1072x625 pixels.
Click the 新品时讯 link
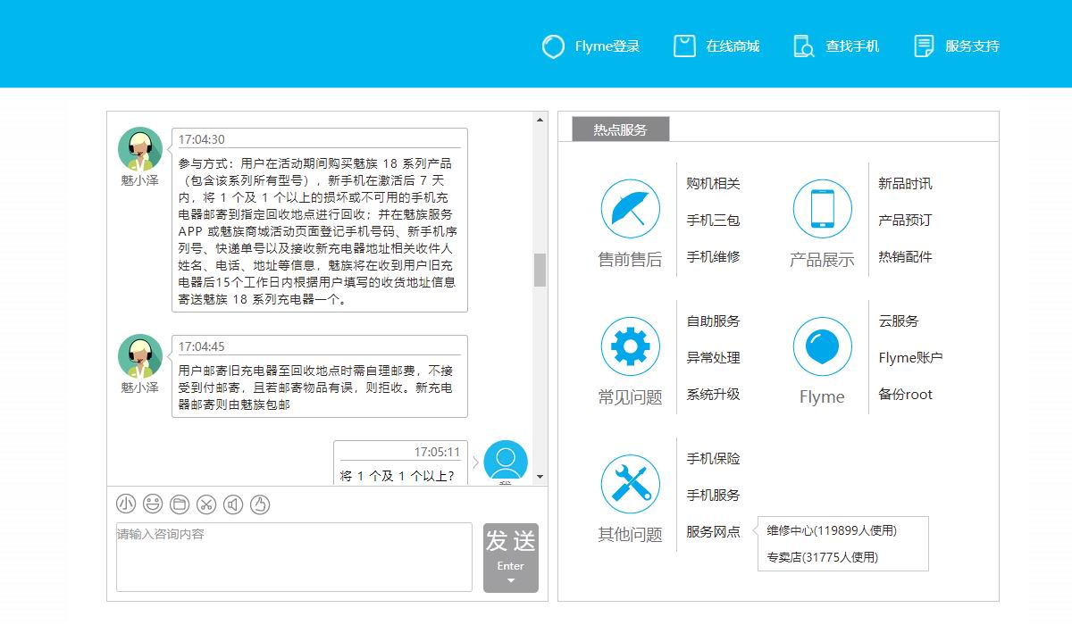pyautogui.click(x=905, y=184)
